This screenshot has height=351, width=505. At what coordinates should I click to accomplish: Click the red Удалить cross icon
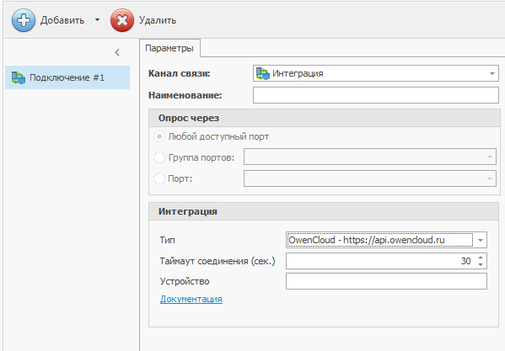tap(122, 20)
